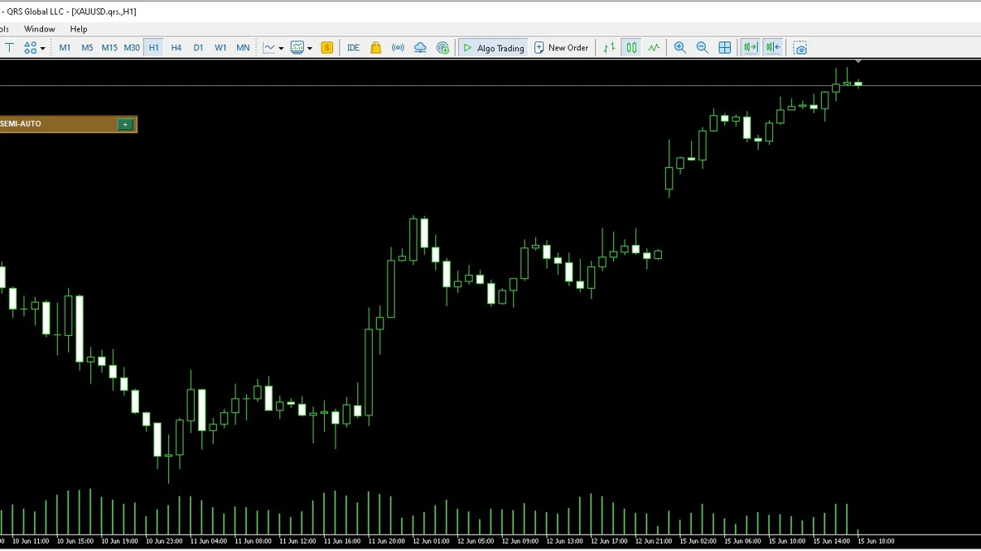
Task: Zoom in on the chart
Action: coord(680,48)
